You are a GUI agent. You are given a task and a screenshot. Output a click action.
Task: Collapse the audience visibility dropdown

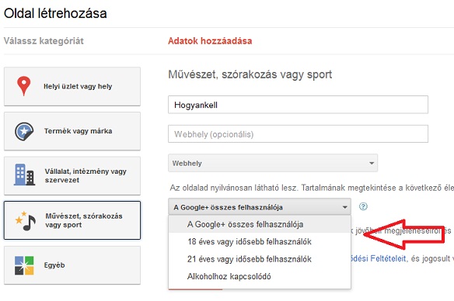tap(260, 207)
